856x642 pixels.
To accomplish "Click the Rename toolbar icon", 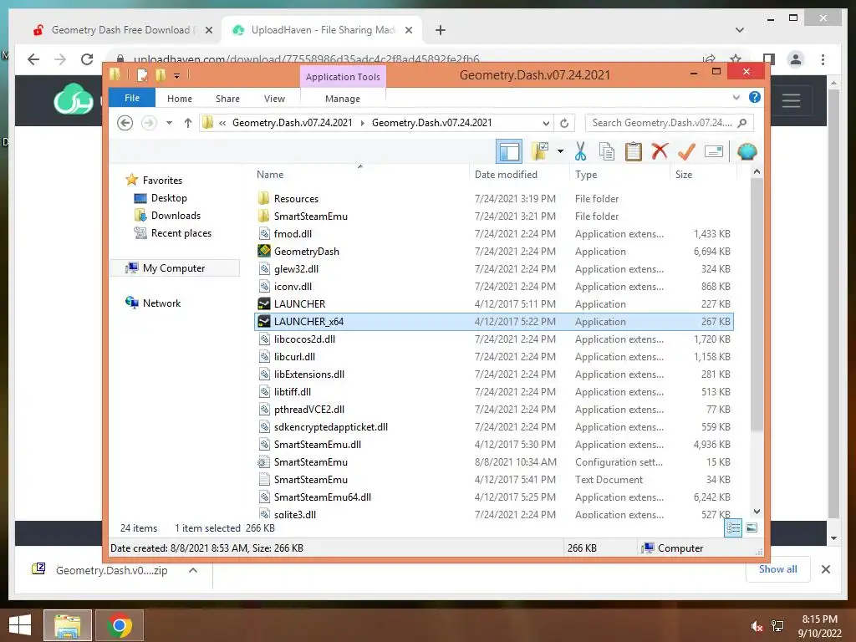I will [x=714, y=151].
